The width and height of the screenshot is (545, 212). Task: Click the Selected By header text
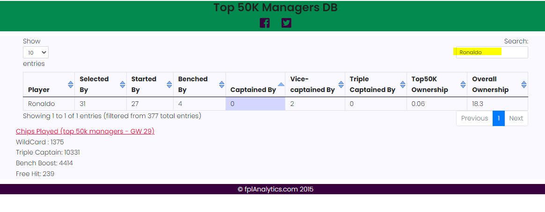(94, 85)
